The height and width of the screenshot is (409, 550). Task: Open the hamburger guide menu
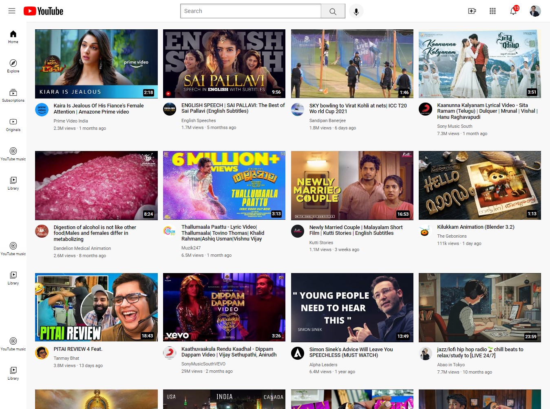[12, 11]
